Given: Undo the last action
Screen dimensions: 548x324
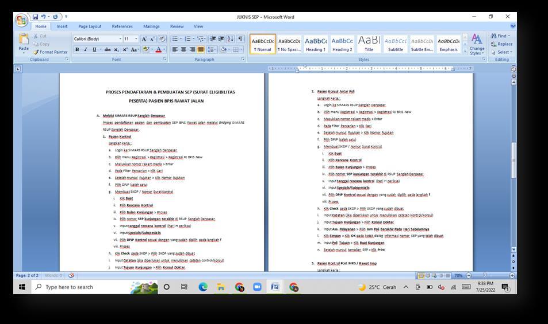Looking at the screenshot, I should click(x=43, y=17).
